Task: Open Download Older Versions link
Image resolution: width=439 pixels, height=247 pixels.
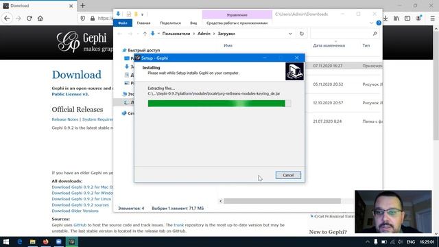Action: point(75,211)
